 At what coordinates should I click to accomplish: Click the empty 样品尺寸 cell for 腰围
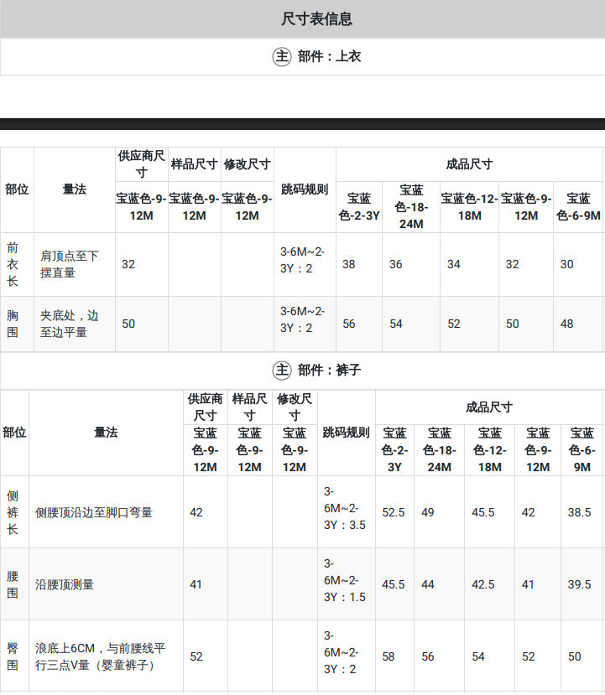click(x=250, y=584)
